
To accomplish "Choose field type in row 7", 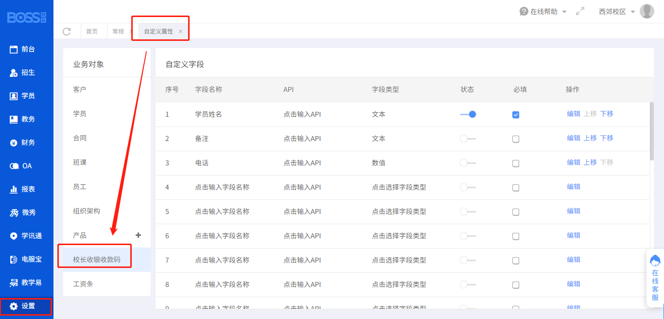I will pyautogui.click(x=399, y=260).
